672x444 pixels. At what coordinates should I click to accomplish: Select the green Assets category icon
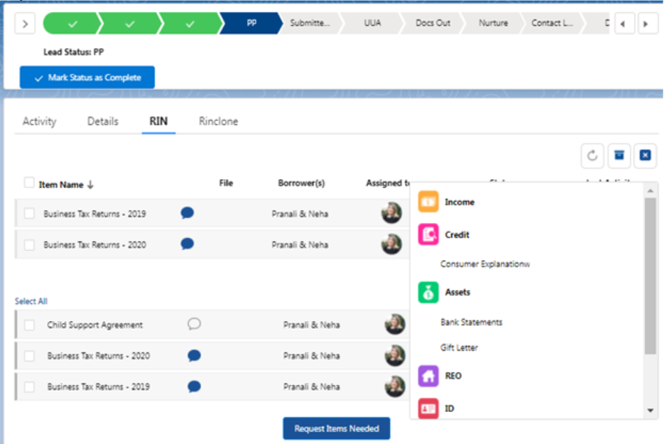tap(428, 292)
